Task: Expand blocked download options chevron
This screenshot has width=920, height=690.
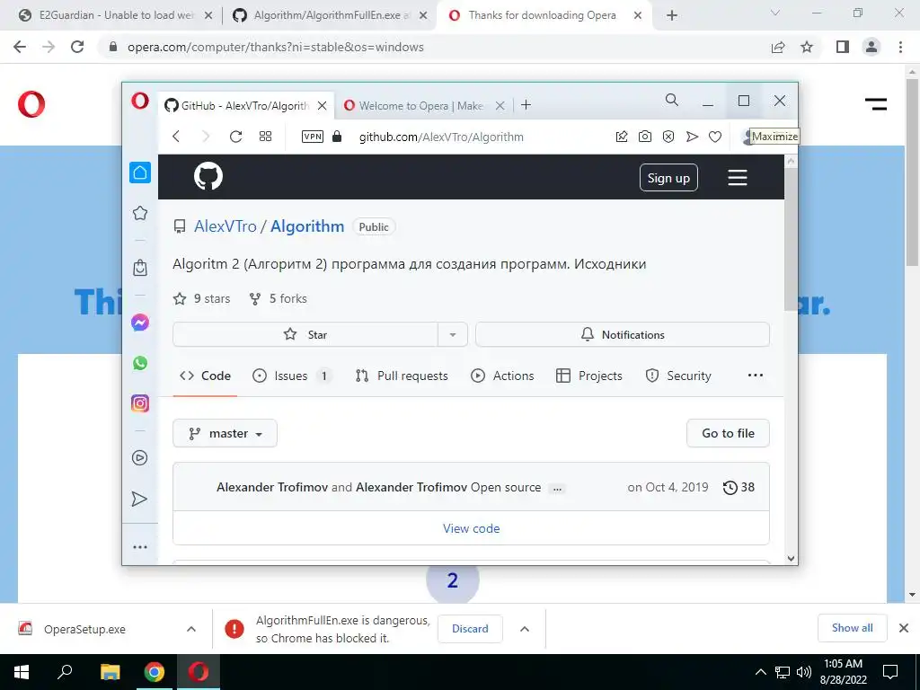Action: pyautogui.click(x=525, y=629)
